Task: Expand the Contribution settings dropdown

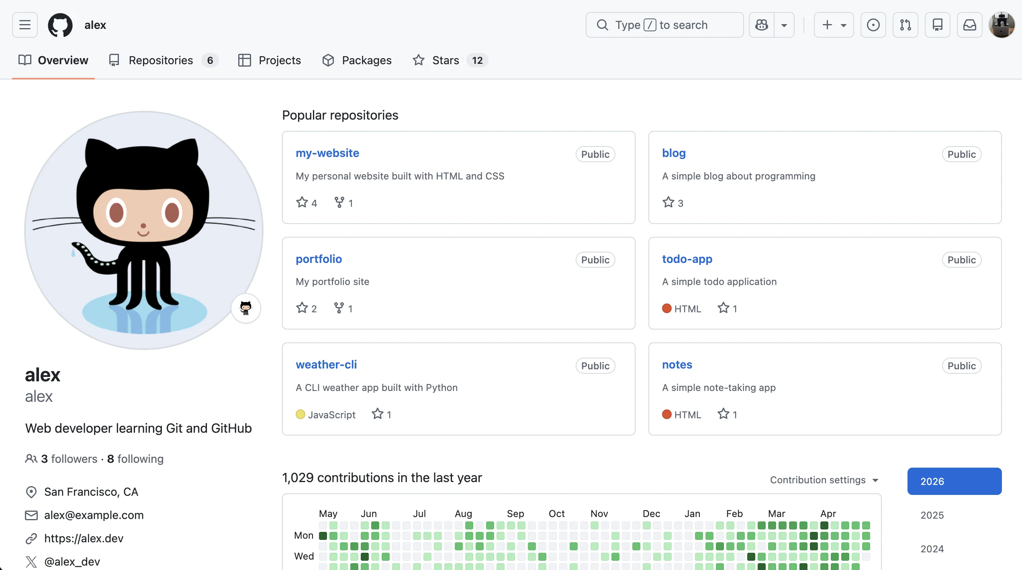Action: pyautogui.click(x=824, y=480)
